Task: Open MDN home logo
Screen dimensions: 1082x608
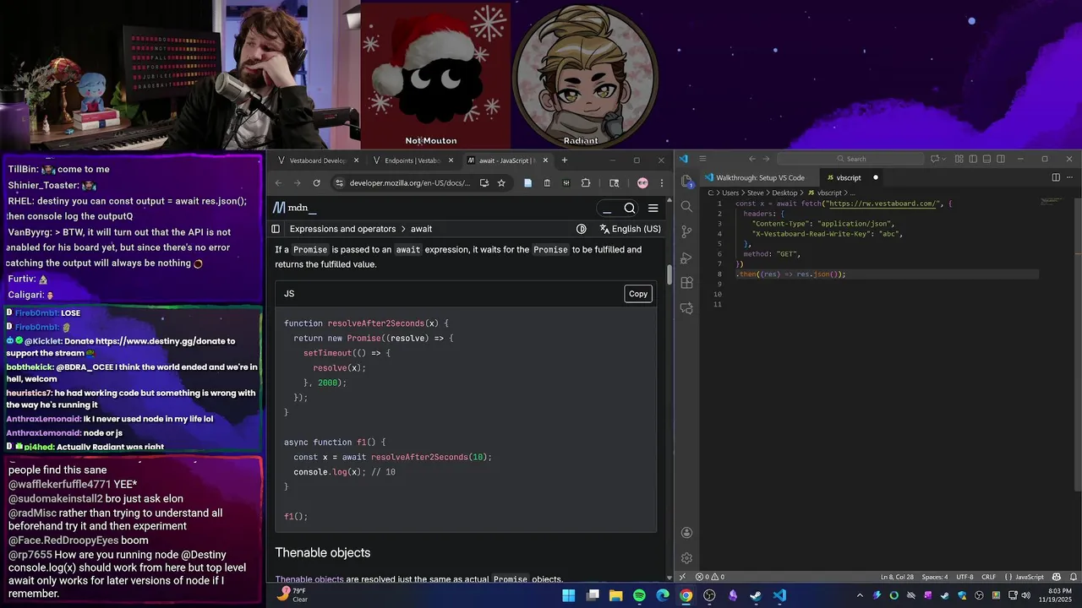Action: tap(294, 208)
